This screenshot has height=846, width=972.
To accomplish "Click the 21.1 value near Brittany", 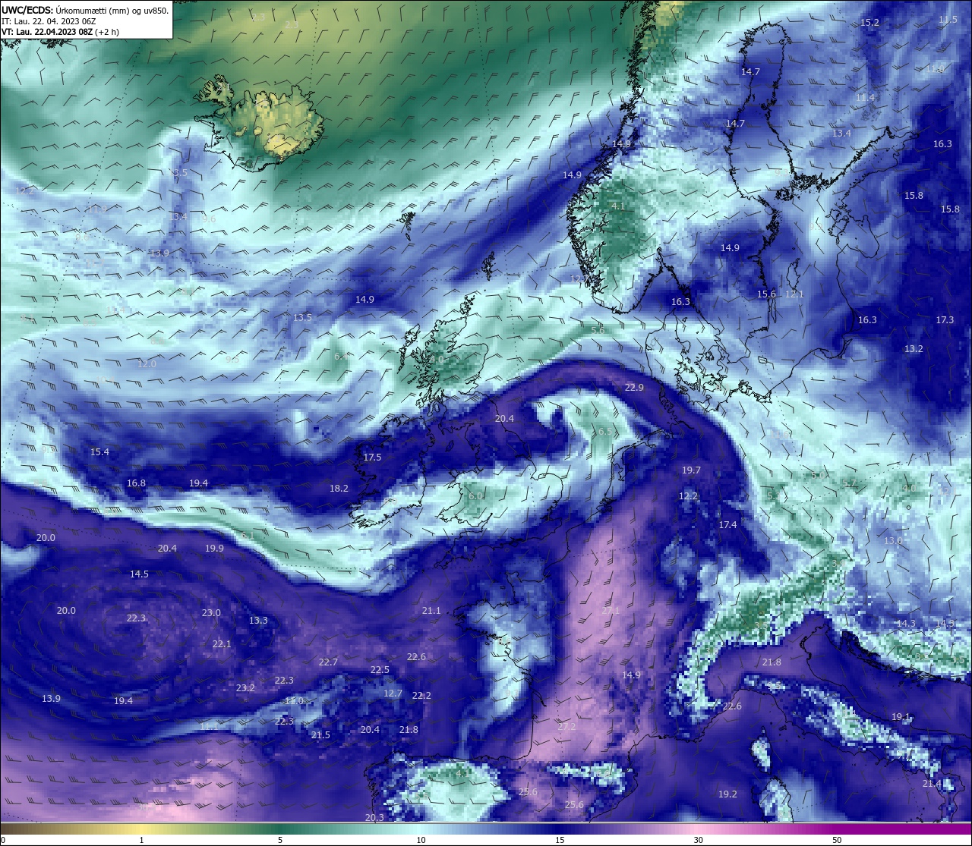I will pos(431,610).
